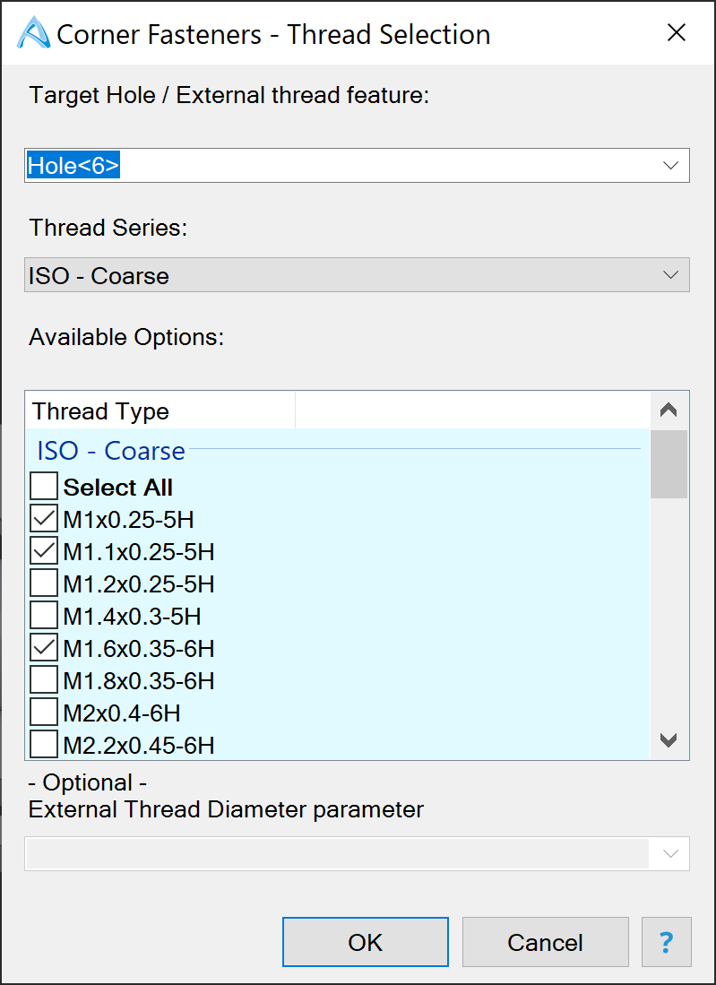Open the External Thread Diameter parameter dropdown
Screen dimensions: 716x985
coord(357,854)
